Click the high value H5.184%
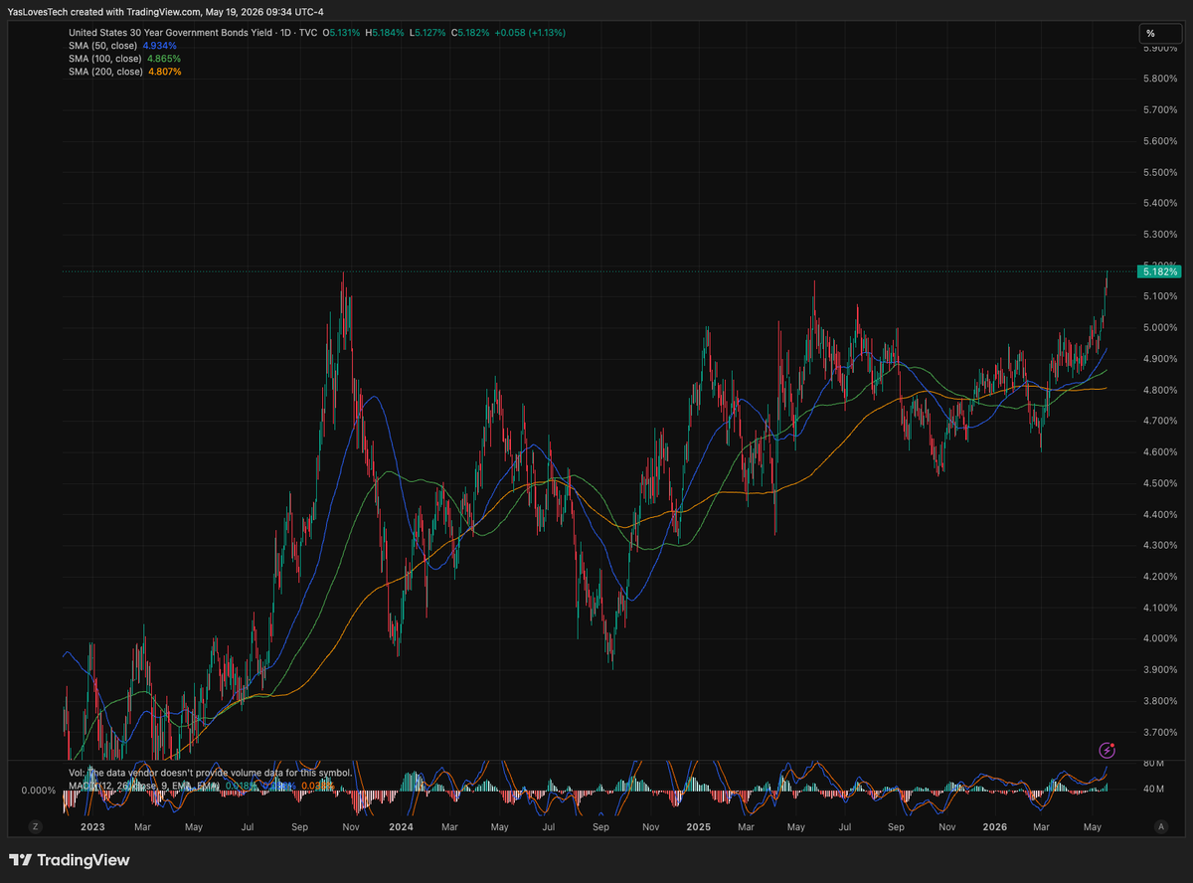Viewport: 1193px width, 883px height. pos(386,33)
